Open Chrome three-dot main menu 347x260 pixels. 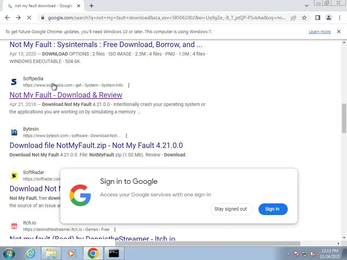click(x=340, y=18)
